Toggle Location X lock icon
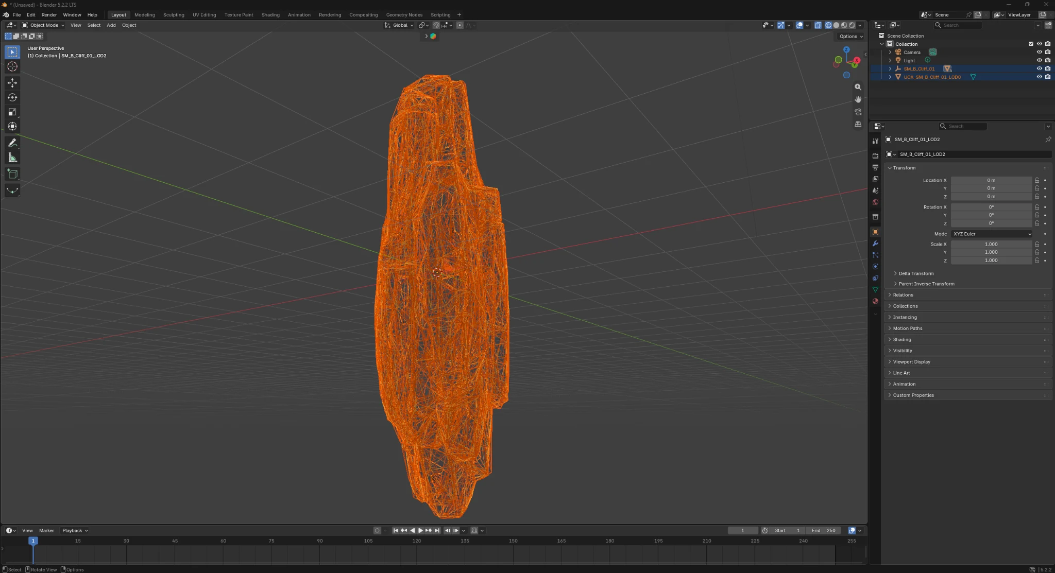Screen dimensions: 1055x573 coord(1037,180)
